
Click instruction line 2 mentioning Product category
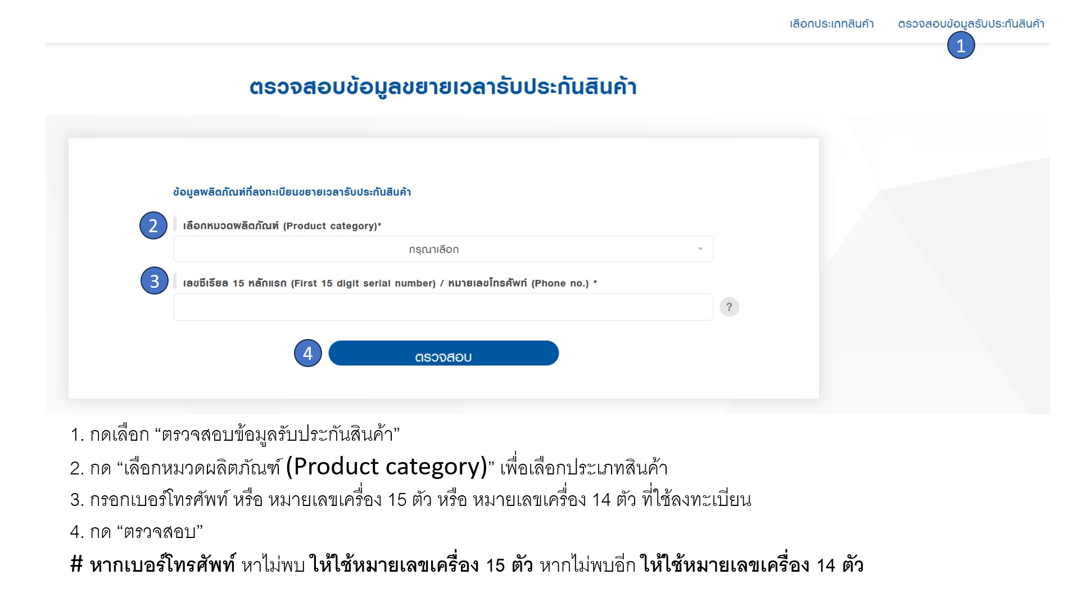[x=369, y=467]
